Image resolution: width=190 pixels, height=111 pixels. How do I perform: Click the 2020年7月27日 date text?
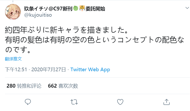48,70
